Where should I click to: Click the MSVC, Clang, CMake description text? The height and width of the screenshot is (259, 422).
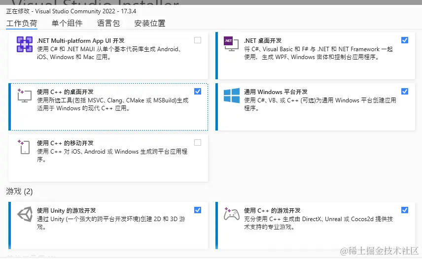[x=112, y=104]
